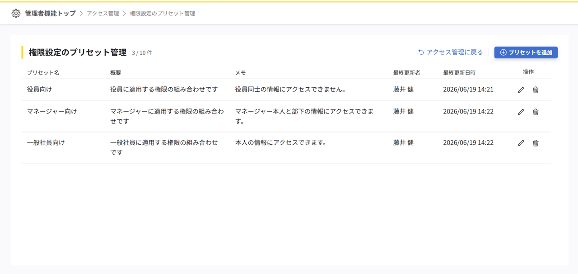Image resolution: width=578 pixels, height=274 pixels.
Task: Edit the 一般社員向け preset with pencil icon
Action: tap(521, 143)
